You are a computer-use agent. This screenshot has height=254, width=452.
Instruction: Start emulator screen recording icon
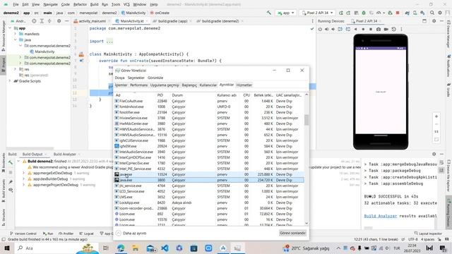coord(386,29)
